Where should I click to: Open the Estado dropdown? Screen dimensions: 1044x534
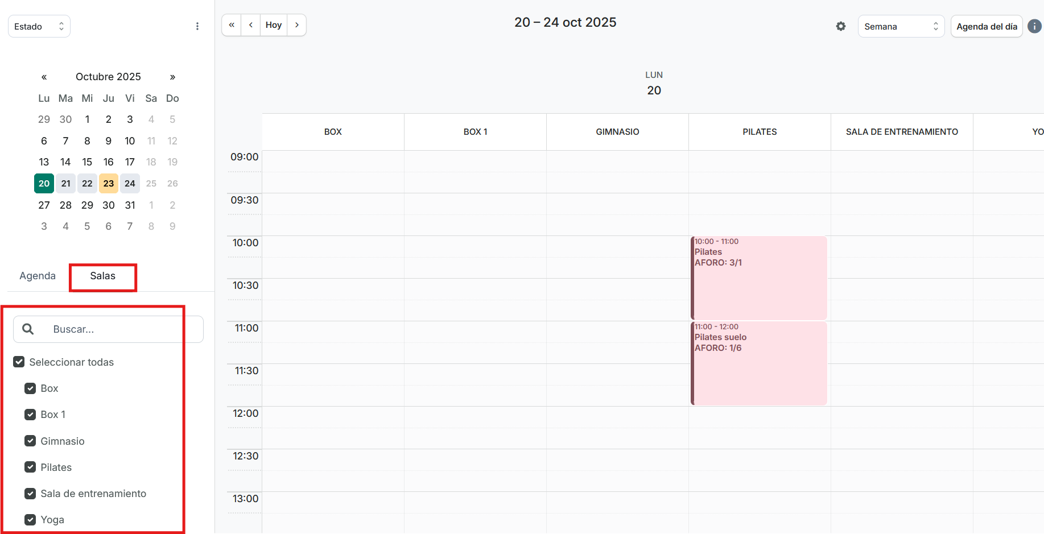click(x=39, y=27)
